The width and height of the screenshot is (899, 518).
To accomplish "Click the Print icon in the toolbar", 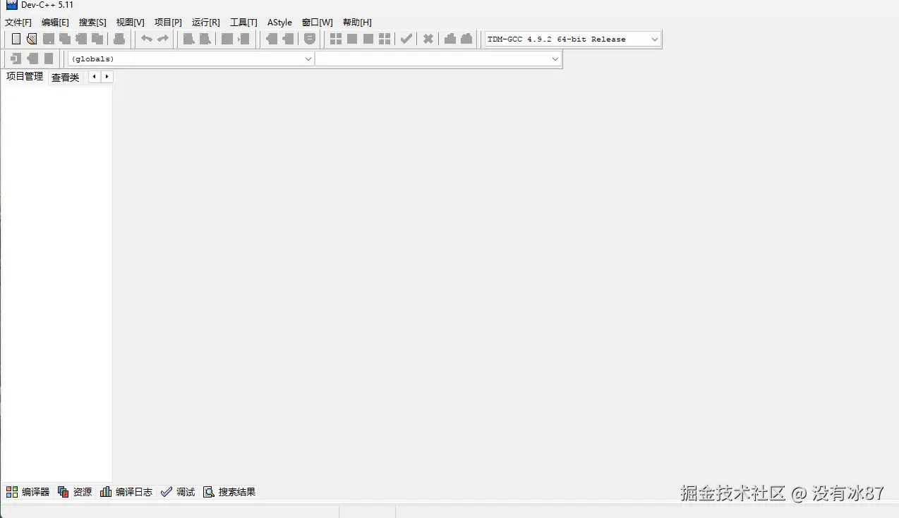I will tap(119, 39).
